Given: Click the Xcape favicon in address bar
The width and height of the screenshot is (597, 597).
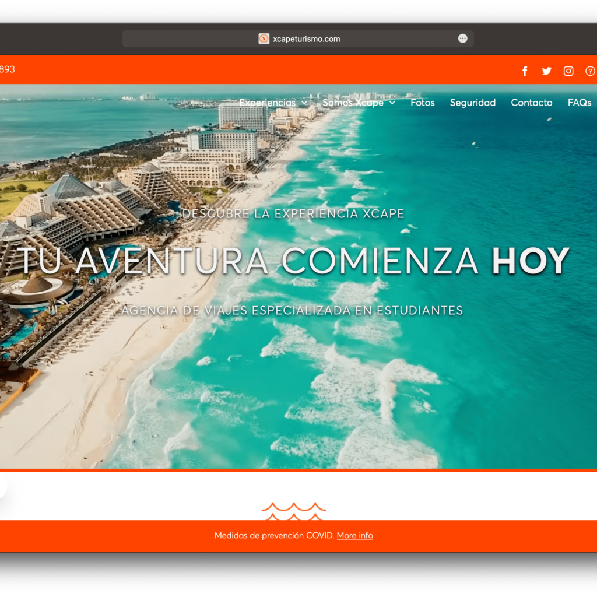Looking at the screenshot, I should (264, 39).
